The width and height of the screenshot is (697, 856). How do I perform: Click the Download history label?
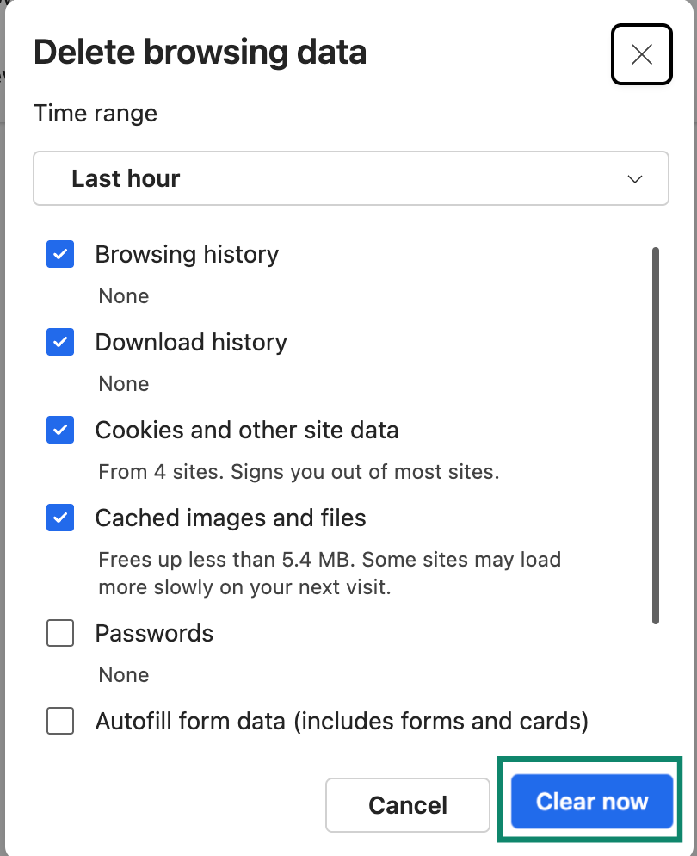point(191,342)
